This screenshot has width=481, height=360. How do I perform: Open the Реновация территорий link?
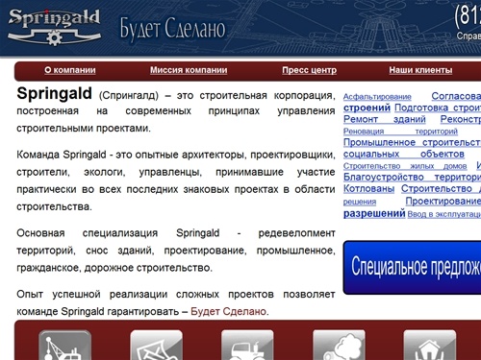pyautogui.click(x=400, y=132)
